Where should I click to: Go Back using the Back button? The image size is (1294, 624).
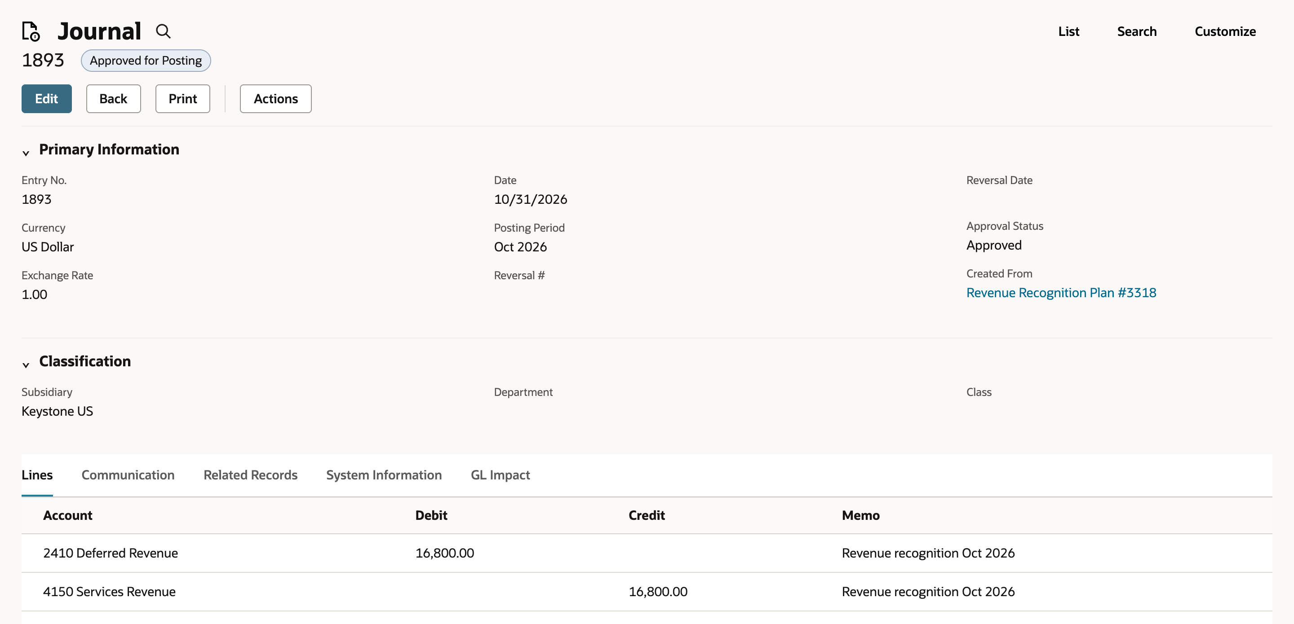pyautogui.click(x=114, y=99)
